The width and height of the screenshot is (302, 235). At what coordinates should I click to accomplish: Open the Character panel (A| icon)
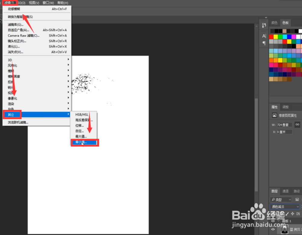click(264, 36)
